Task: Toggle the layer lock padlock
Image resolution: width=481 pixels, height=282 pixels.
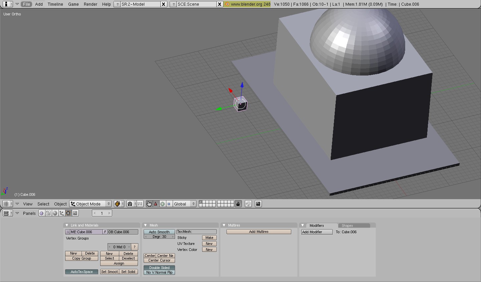Action: [238, 204]
